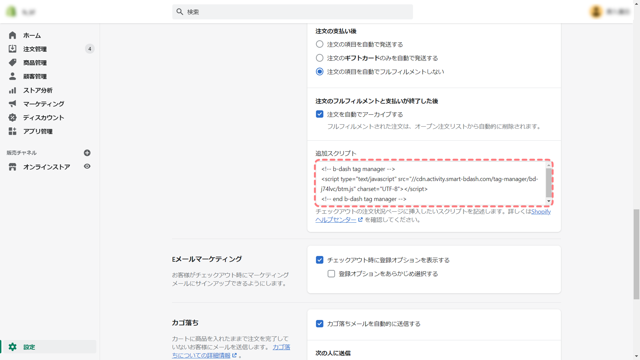Click the 追加スクリプト label
The height and width of the screenshot is (360, 640).
[x=336, y=153]
